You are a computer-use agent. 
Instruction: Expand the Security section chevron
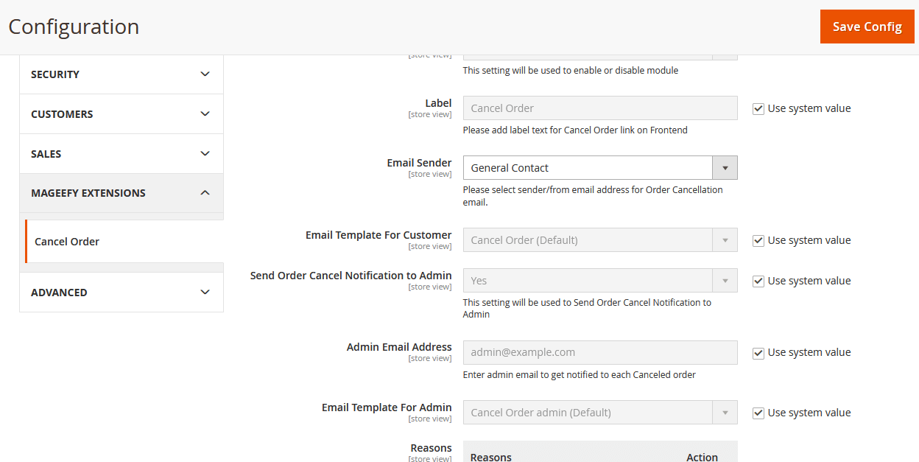pos(205,74)
